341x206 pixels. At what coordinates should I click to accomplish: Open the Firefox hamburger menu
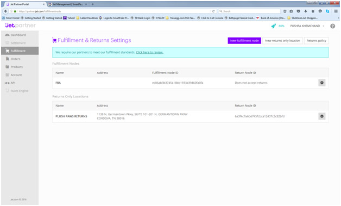(336, 11)
